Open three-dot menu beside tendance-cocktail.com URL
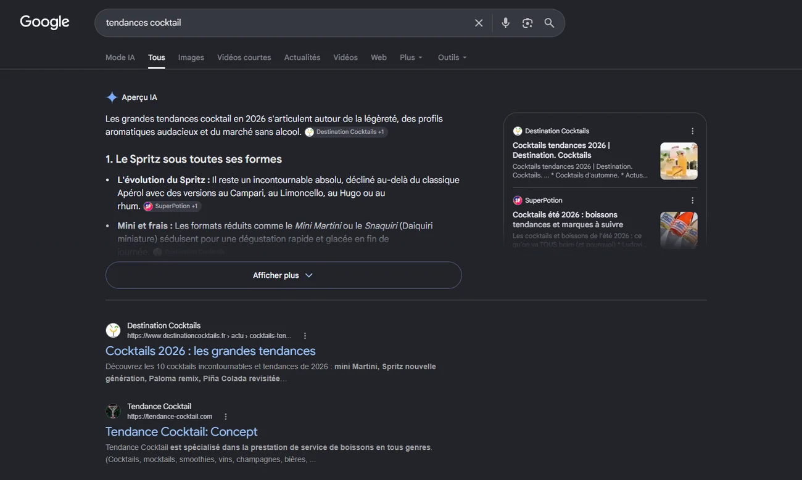Image resolution: width=802 pixels, height=480 pixels. pos(226,417)
